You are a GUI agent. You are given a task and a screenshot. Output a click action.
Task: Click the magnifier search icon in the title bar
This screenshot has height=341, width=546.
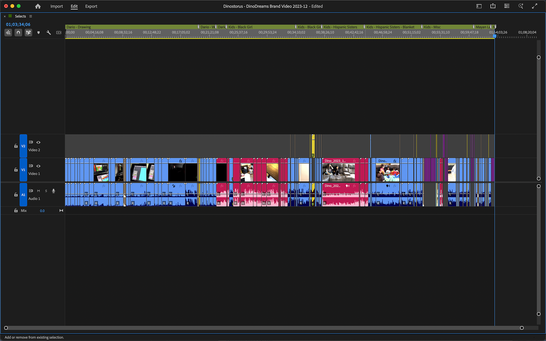click(x=520, y=6)
